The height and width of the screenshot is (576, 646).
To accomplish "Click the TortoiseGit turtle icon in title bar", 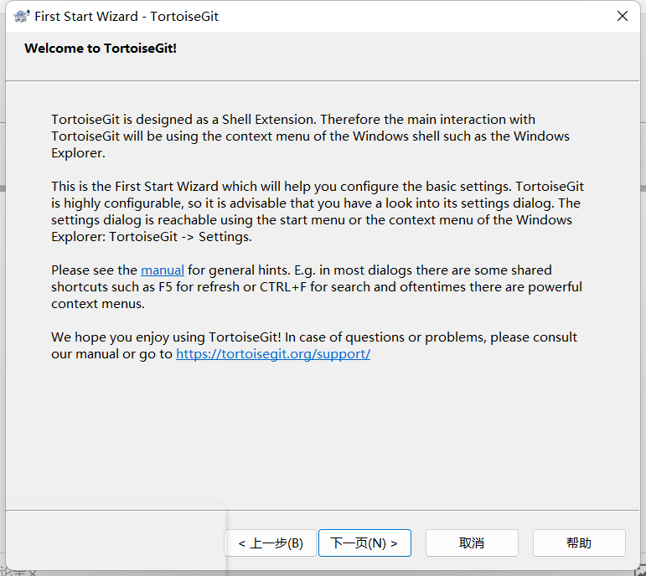I will (22, 16).
